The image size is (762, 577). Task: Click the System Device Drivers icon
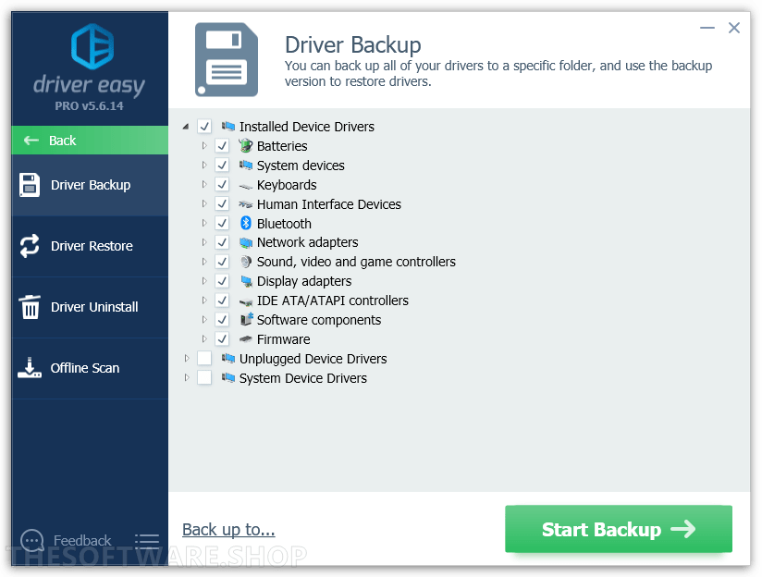click(x=228, y=377)
